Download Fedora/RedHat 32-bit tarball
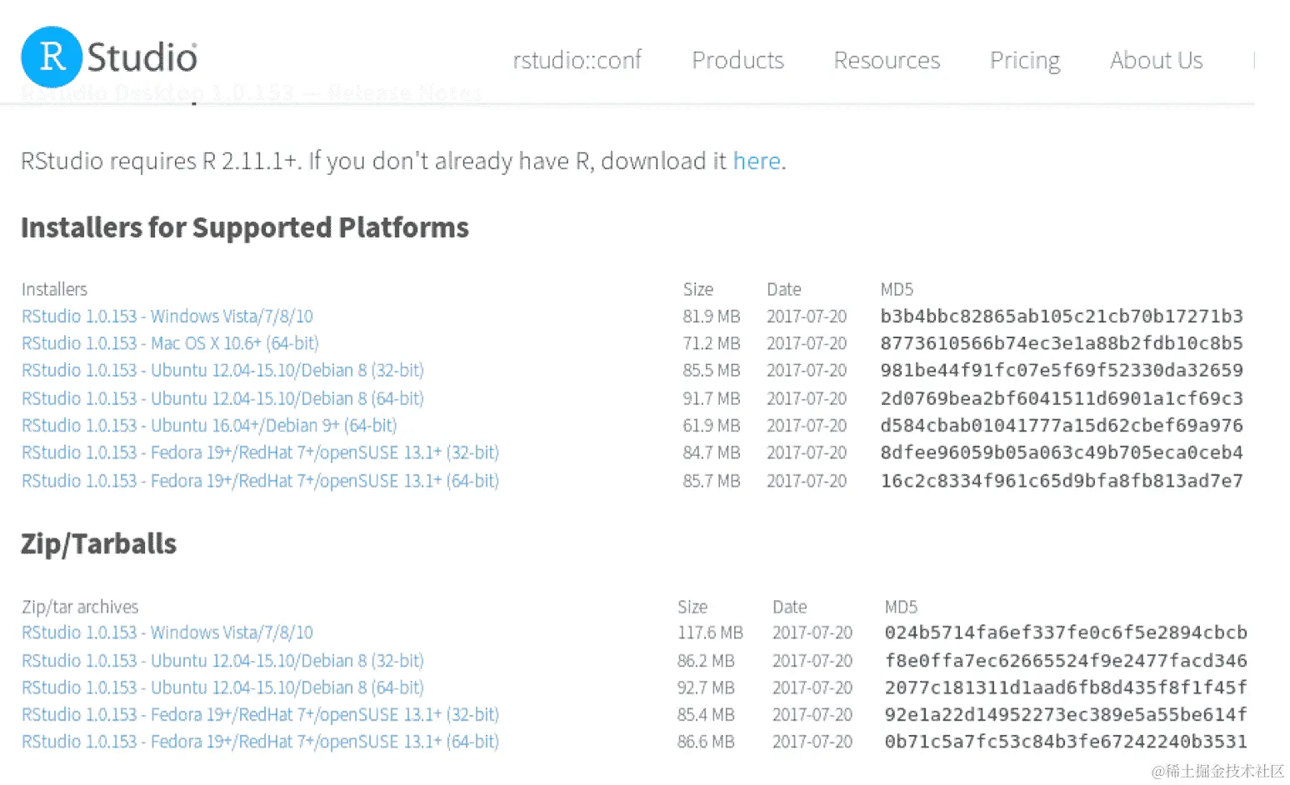Image resolution: width=1290 pixels, height=785 pixels. coord(260,715)
